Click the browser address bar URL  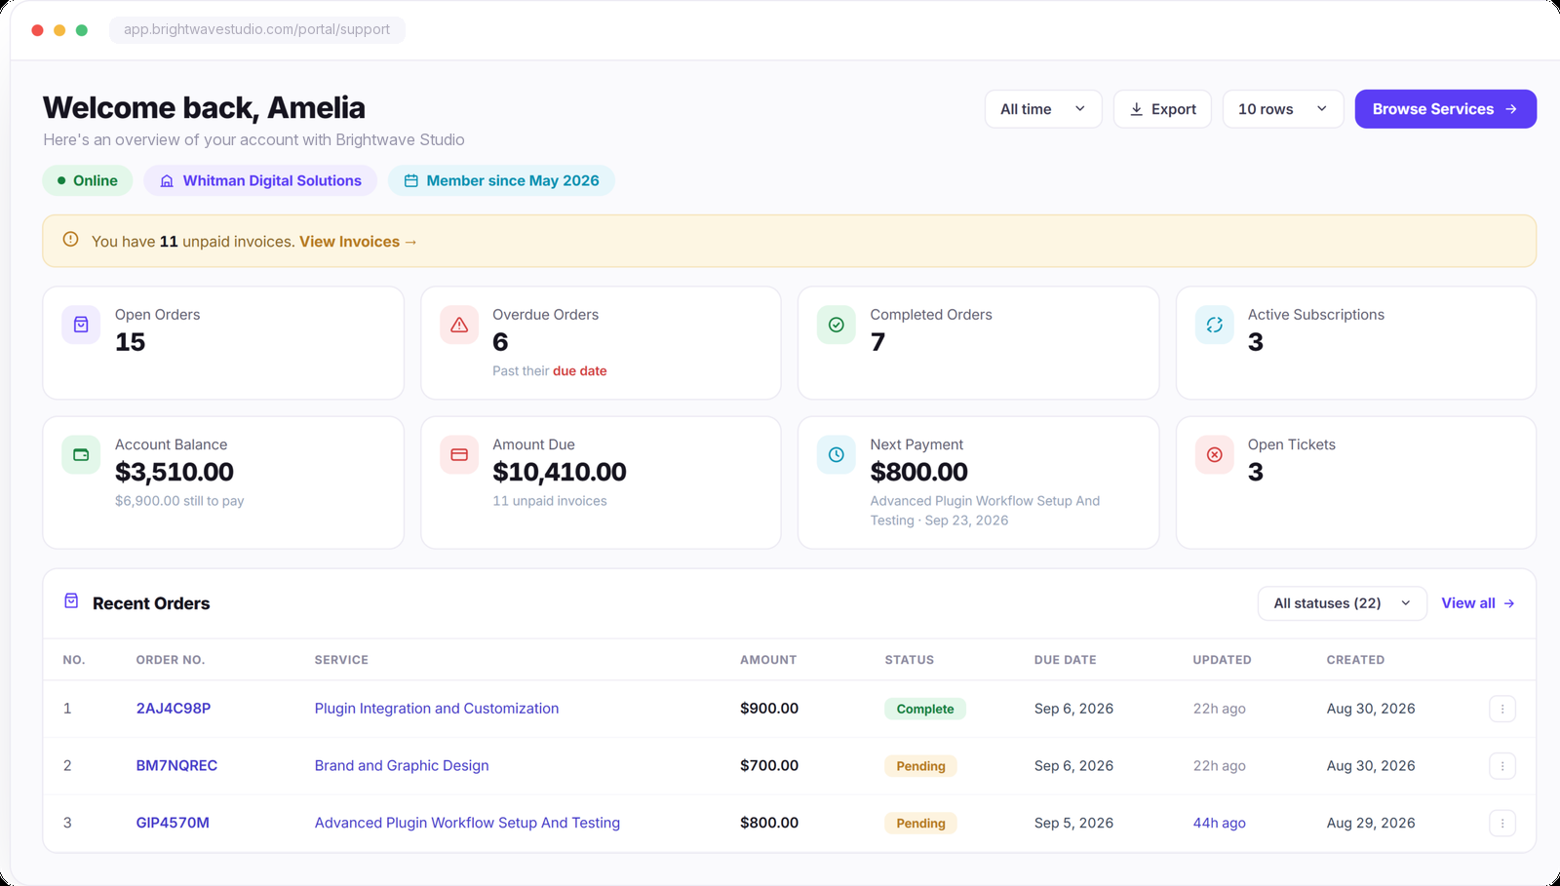(256, 29)
